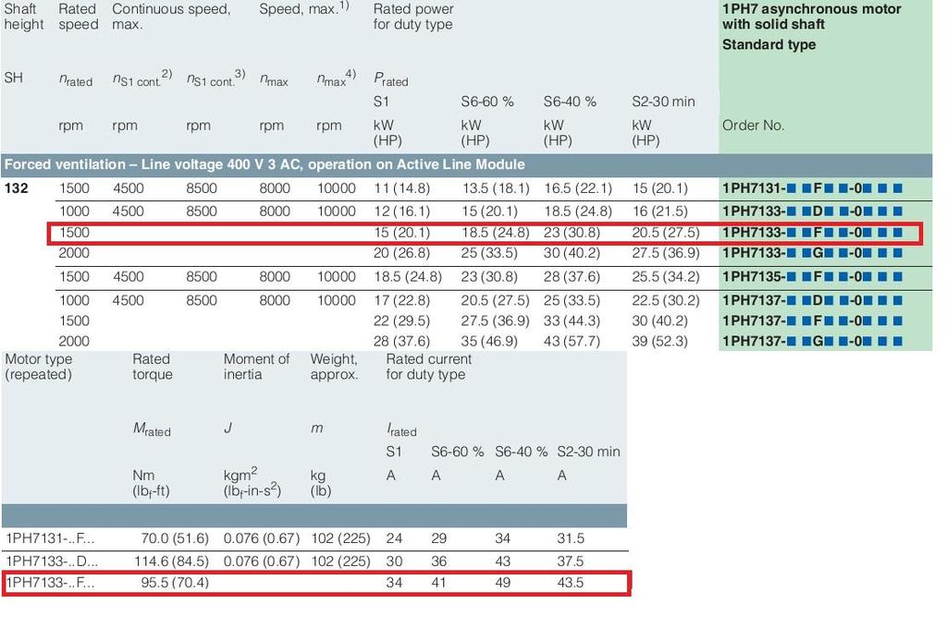This screenshot has width=947, height=628.
Task: Select order number 1PH7135 with letter F
Action: [x=812, y=277]
